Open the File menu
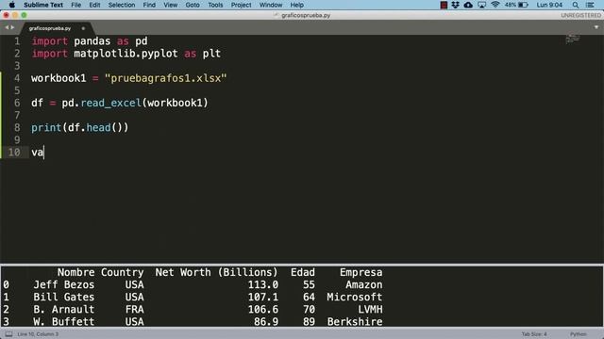 tap(75, 5)
